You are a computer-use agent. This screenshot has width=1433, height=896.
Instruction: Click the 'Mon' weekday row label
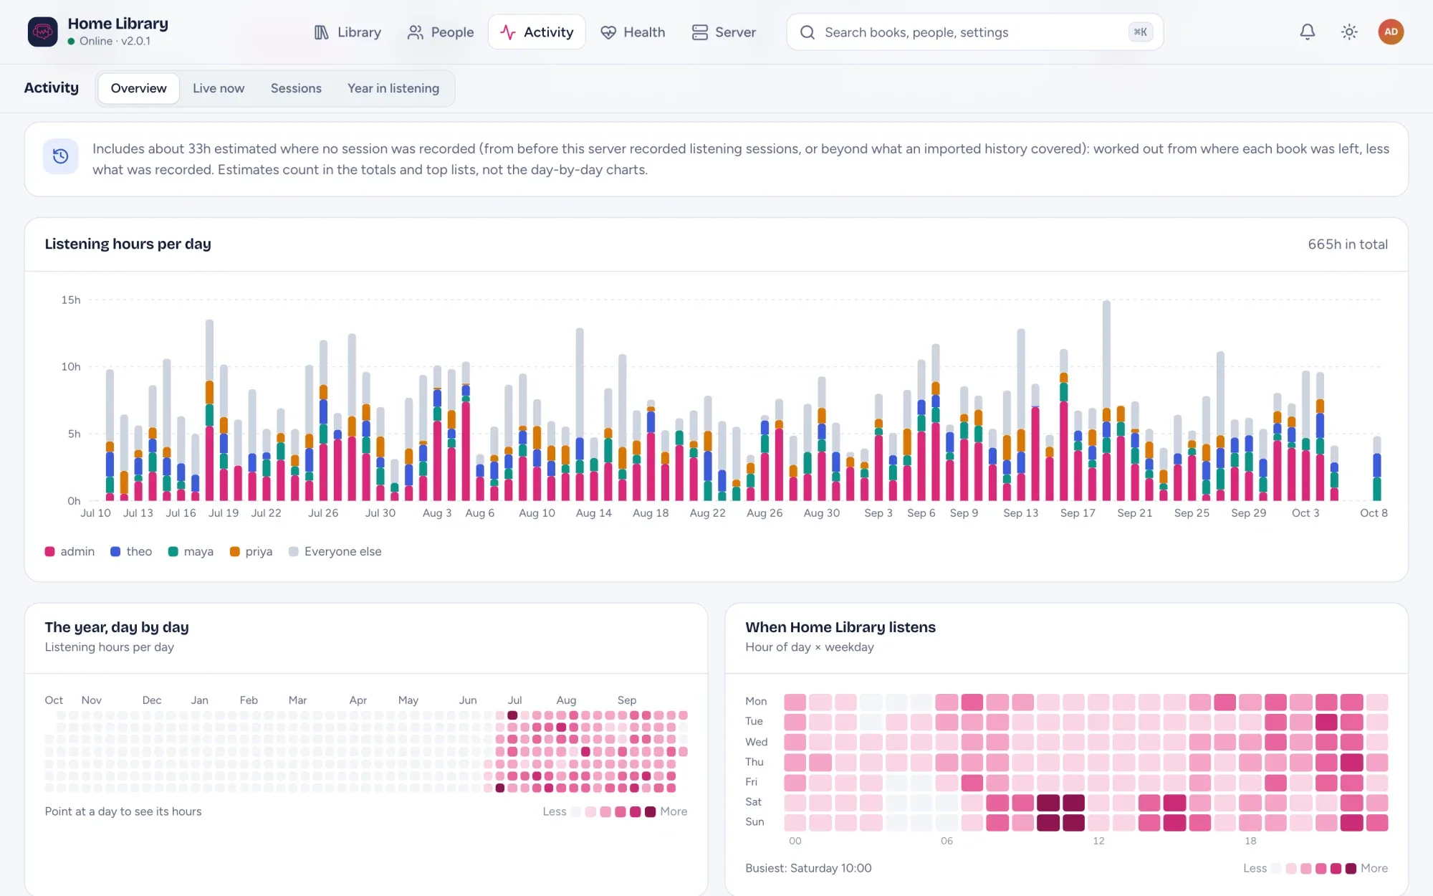pos(756,701)
